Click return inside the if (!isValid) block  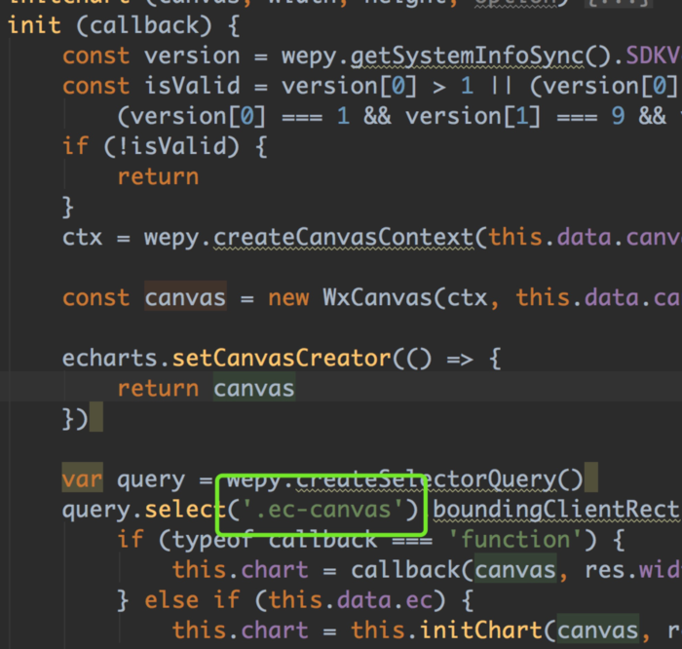pyautogui.click(x=158, y=176)
